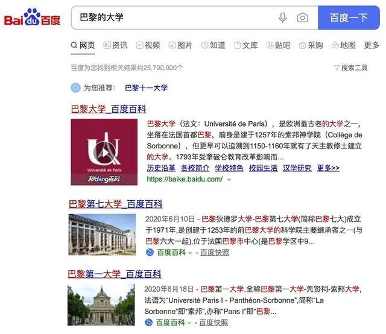Open 百度快照 for 巴黎第七大学 result
386x334 pixels.
point(215,252)
